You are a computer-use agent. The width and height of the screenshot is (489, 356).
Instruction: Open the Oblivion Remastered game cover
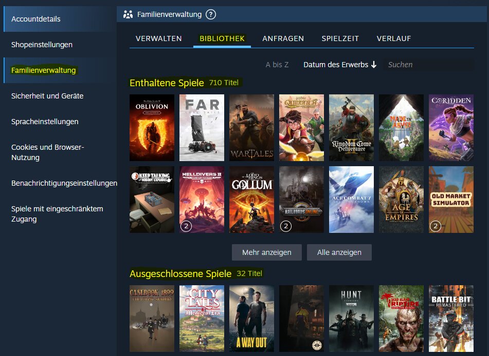[x=152, y=128]
